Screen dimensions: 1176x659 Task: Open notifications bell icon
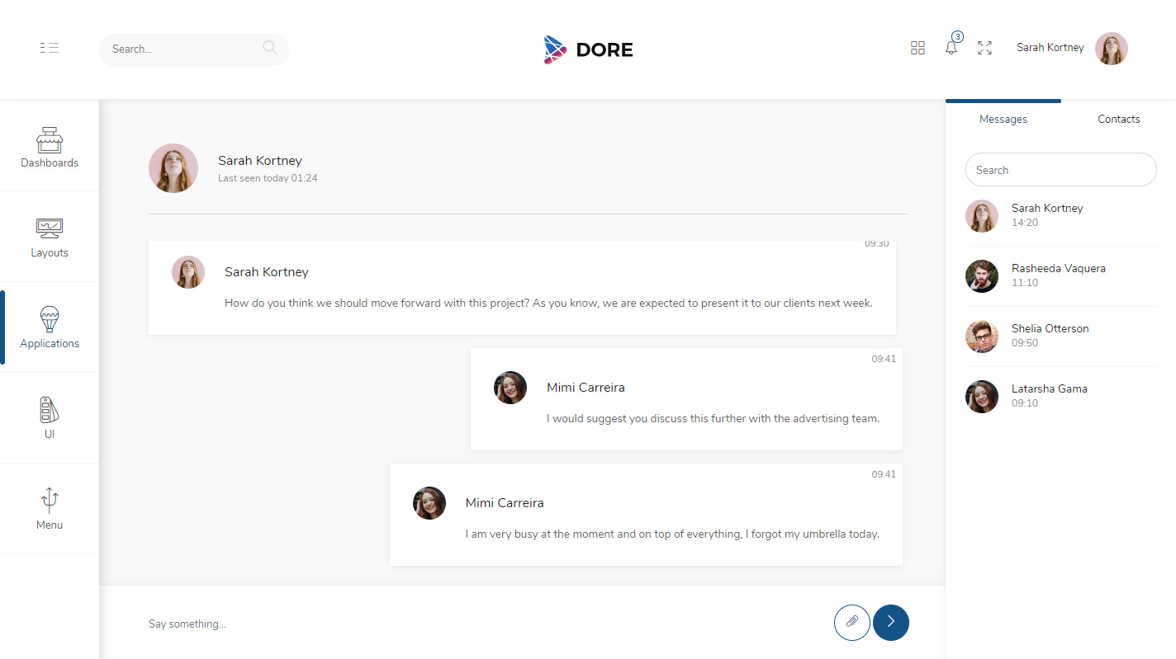tap(951, 48)
